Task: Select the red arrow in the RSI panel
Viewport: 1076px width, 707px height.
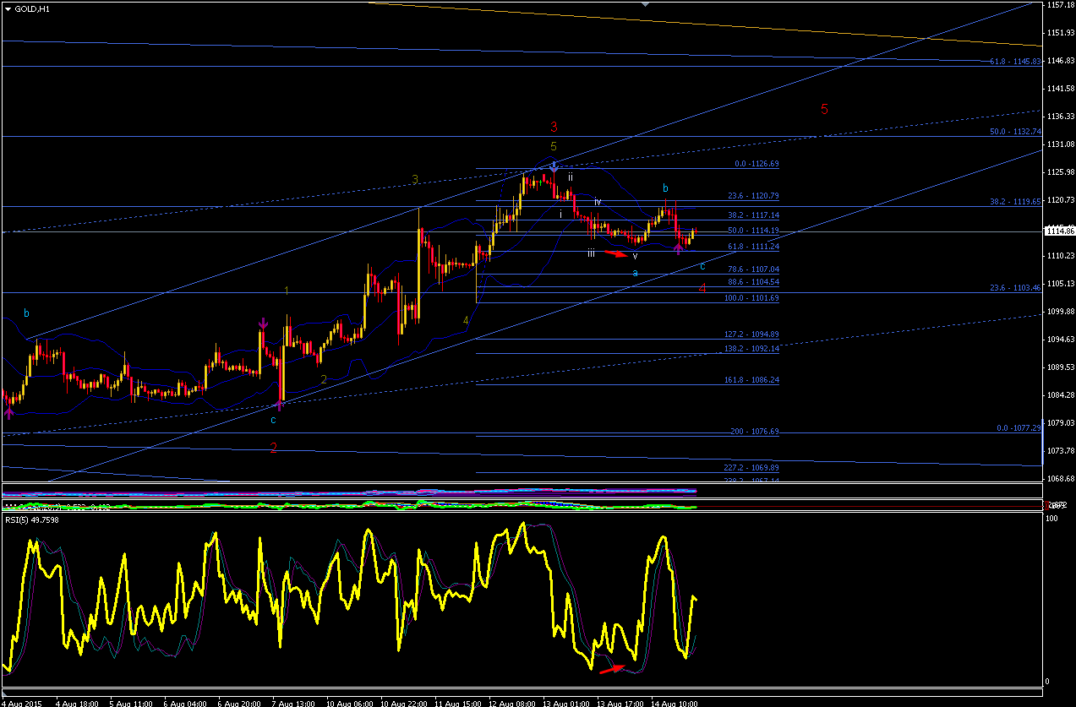Action: 612,670
